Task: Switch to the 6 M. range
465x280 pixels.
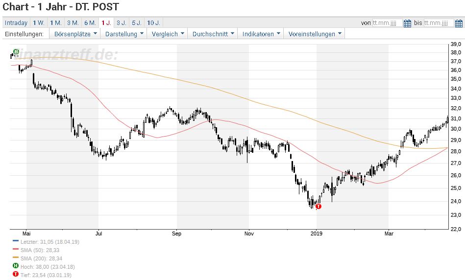Action: [x=90, y=23]
